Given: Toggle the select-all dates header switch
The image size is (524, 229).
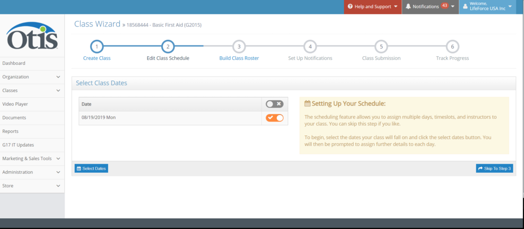Looking at the screenshot, I should pos(274,104).
